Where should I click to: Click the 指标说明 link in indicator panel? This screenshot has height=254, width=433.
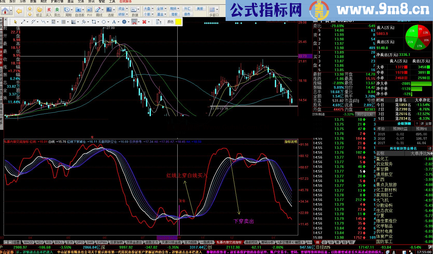291,142
